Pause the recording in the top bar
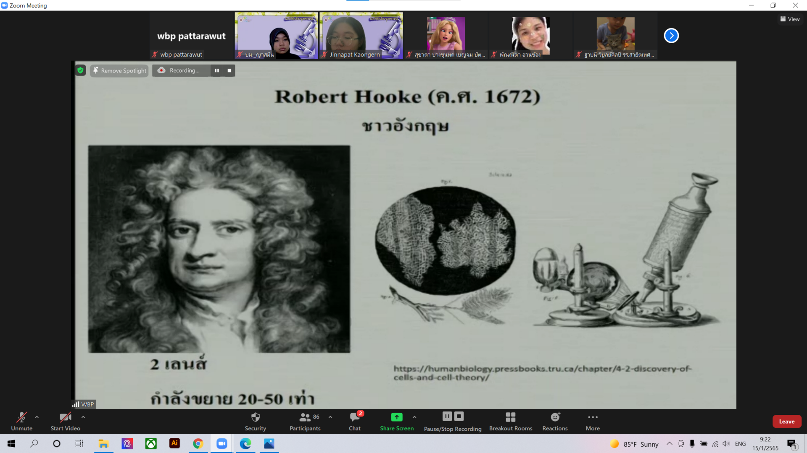This screenshot has width=807, height=453. tap(217, 70)
